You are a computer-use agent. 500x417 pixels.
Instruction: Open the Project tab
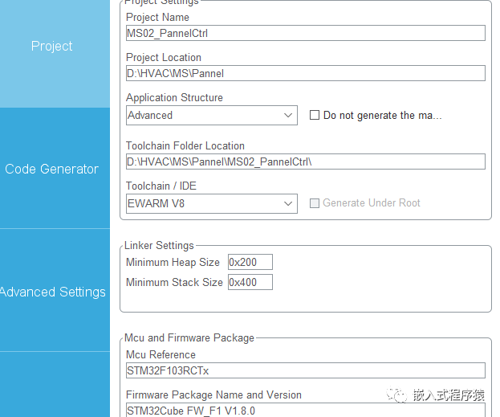(x=52, y=47)
